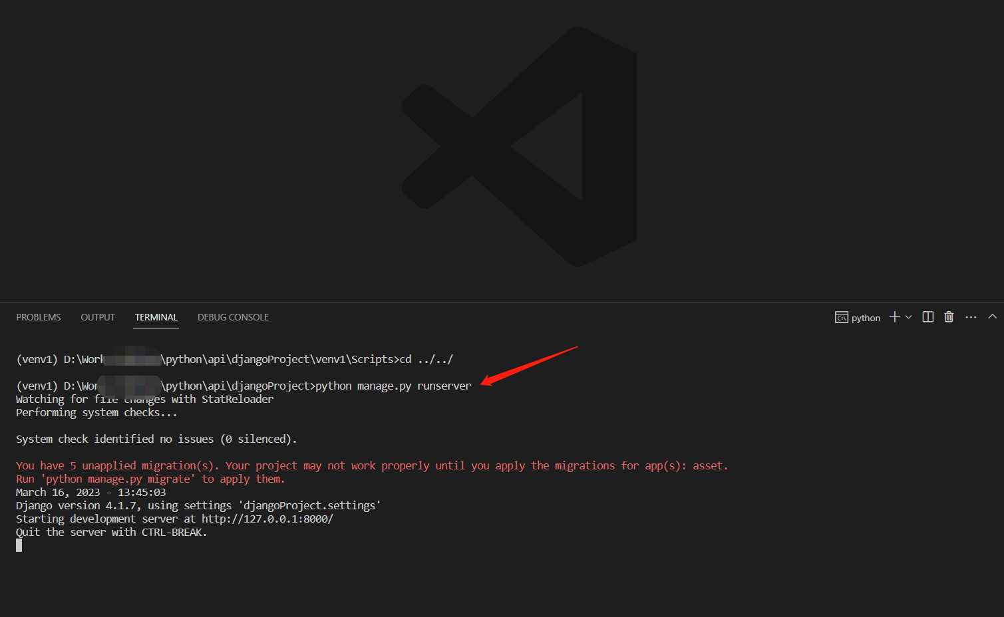Kill terminal with the trash icon
1004x617 pixels.
coord(949,317)
